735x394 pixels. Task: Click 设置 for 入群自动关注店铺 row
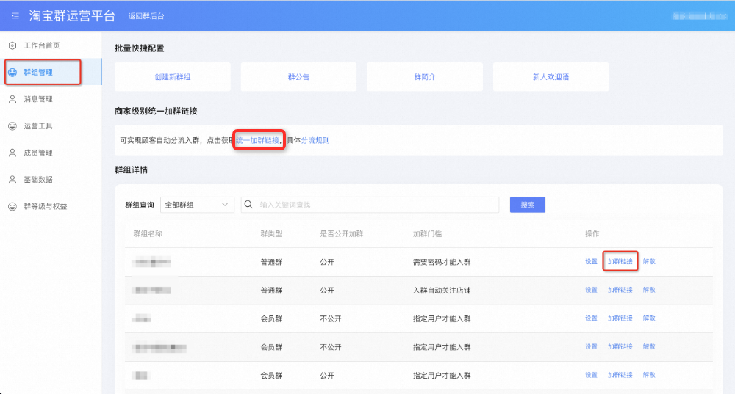coord(591,290)
